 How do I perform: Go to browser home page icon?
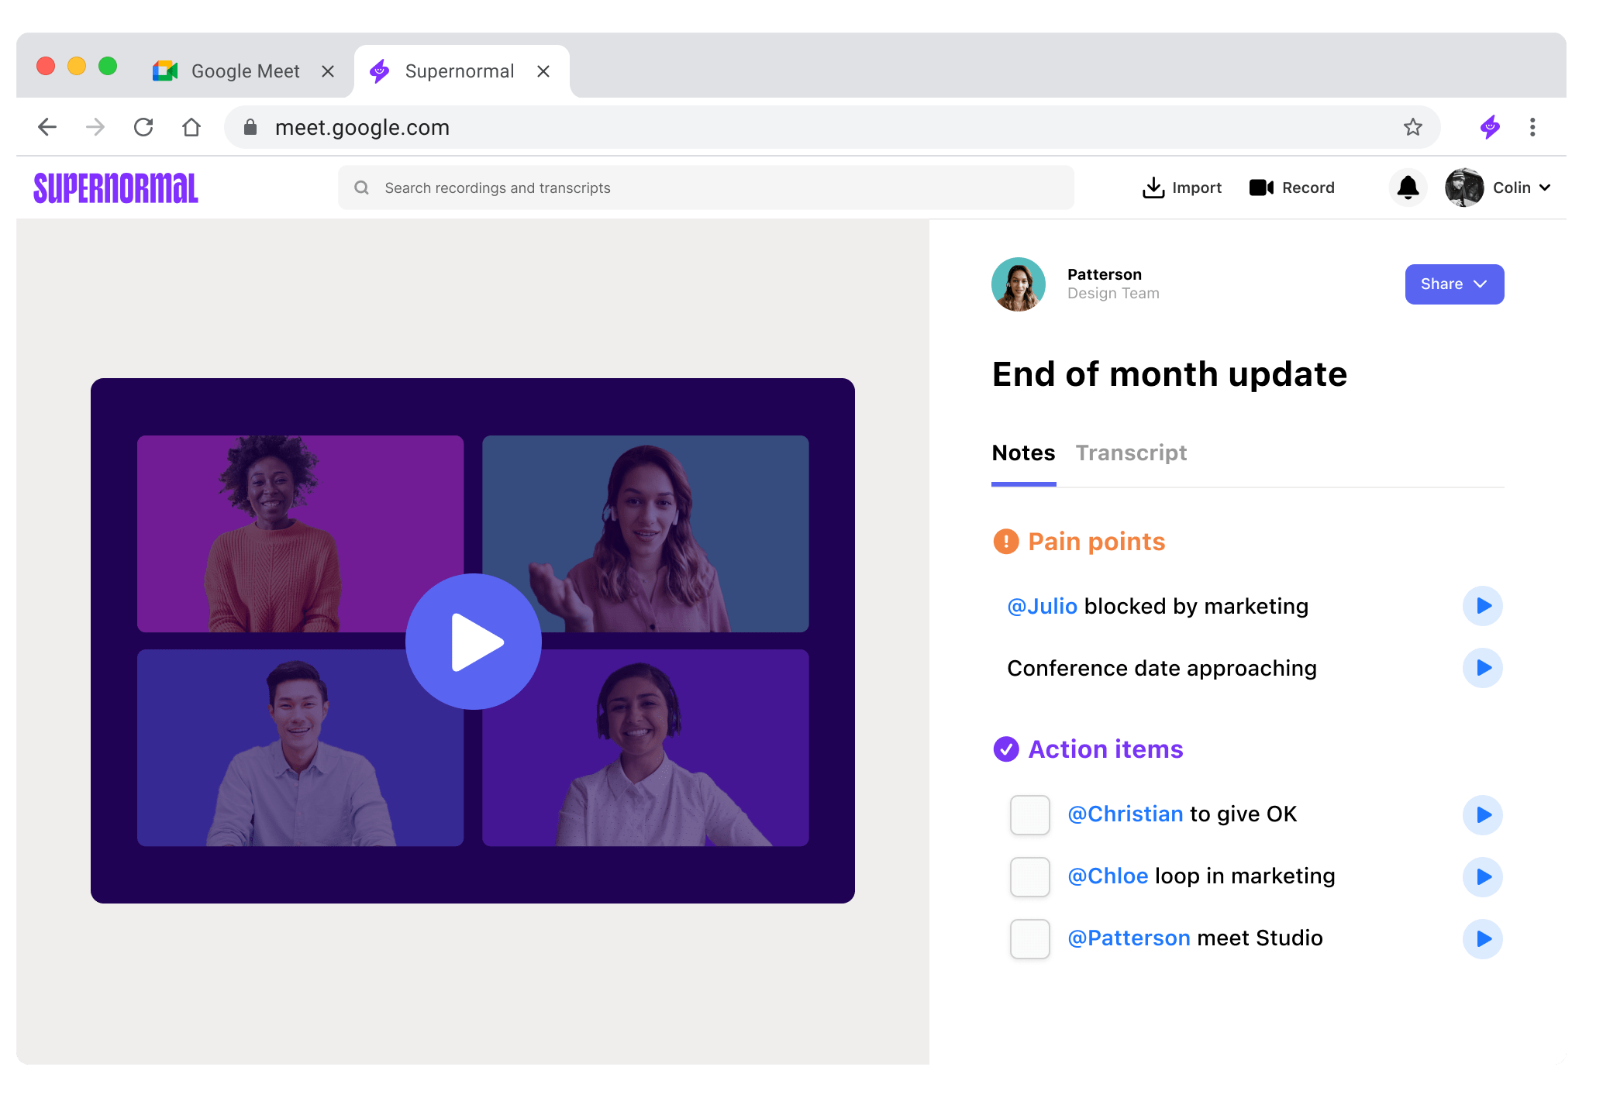click(191, 127)
